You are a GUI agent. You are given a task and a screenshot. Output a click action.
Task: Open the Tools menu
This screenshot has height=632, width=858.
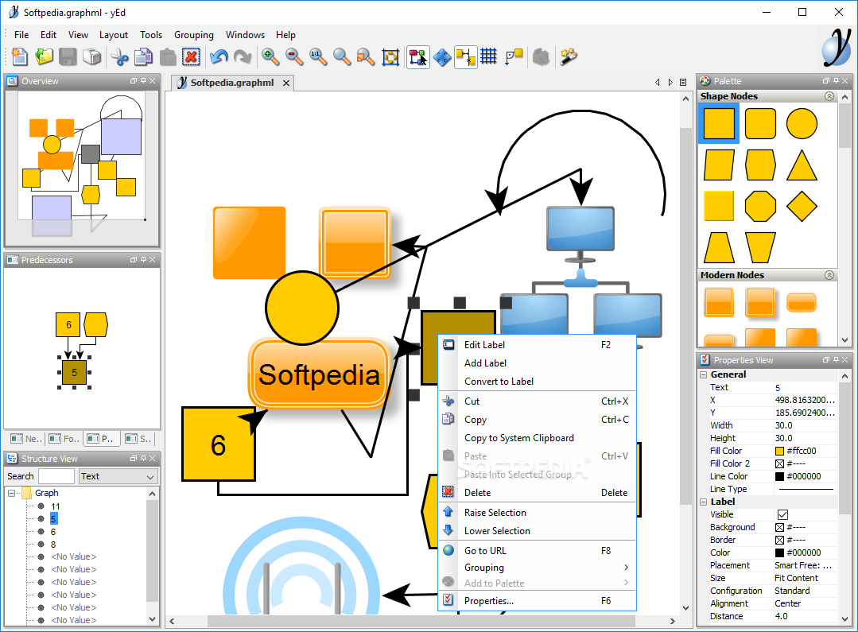click(x=151, y=35)
